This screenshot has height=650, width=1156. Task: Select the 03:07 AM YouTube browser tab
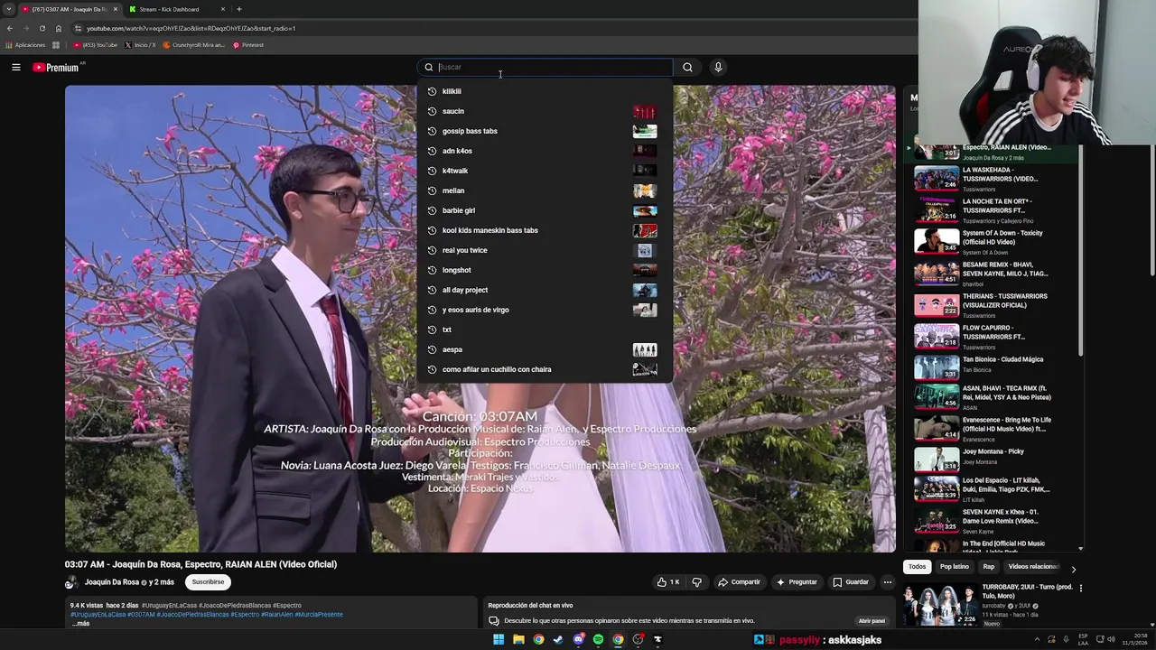tap(70, 9)
